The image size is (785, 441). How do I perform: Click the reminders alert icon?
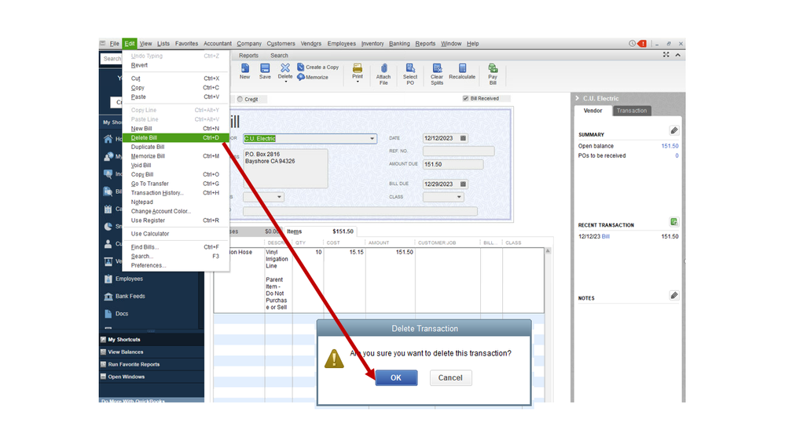[642, 43]
